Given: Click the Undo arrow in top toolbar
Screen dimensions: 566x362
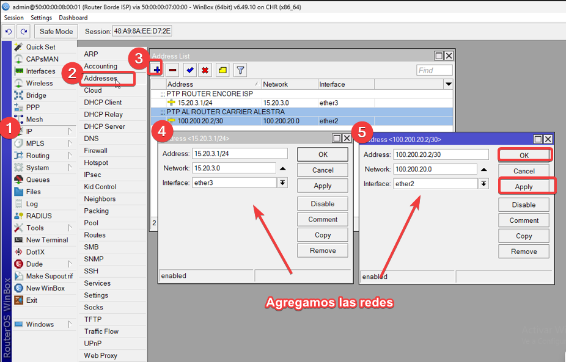Looking at the screenshot, I should tap(9, 31).
